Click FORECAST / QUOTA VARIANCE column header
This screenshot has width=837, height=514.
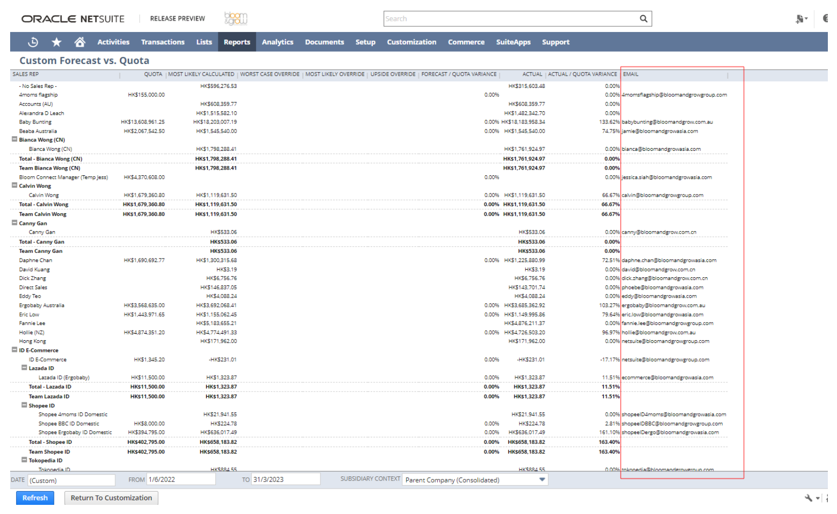coord(459,74)
